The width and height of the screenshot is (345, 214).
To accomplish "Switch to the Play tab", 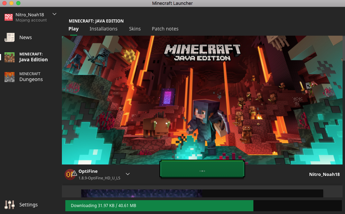I will (x=73, y=29).
